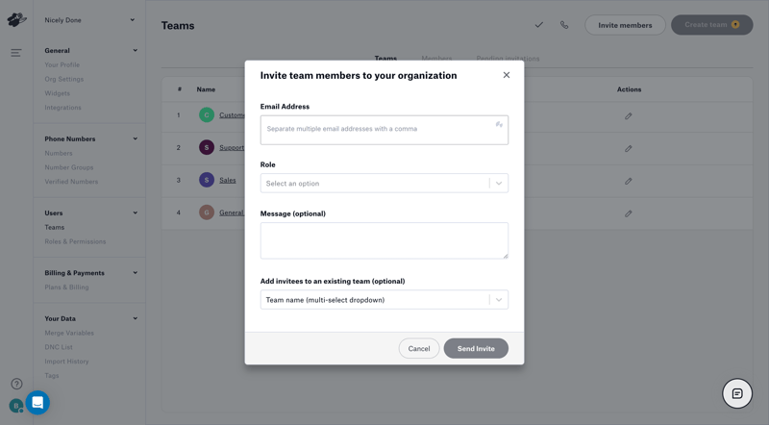
Task: Click the app logo icon
Action: pyautogui.click(x=16, y=19)
